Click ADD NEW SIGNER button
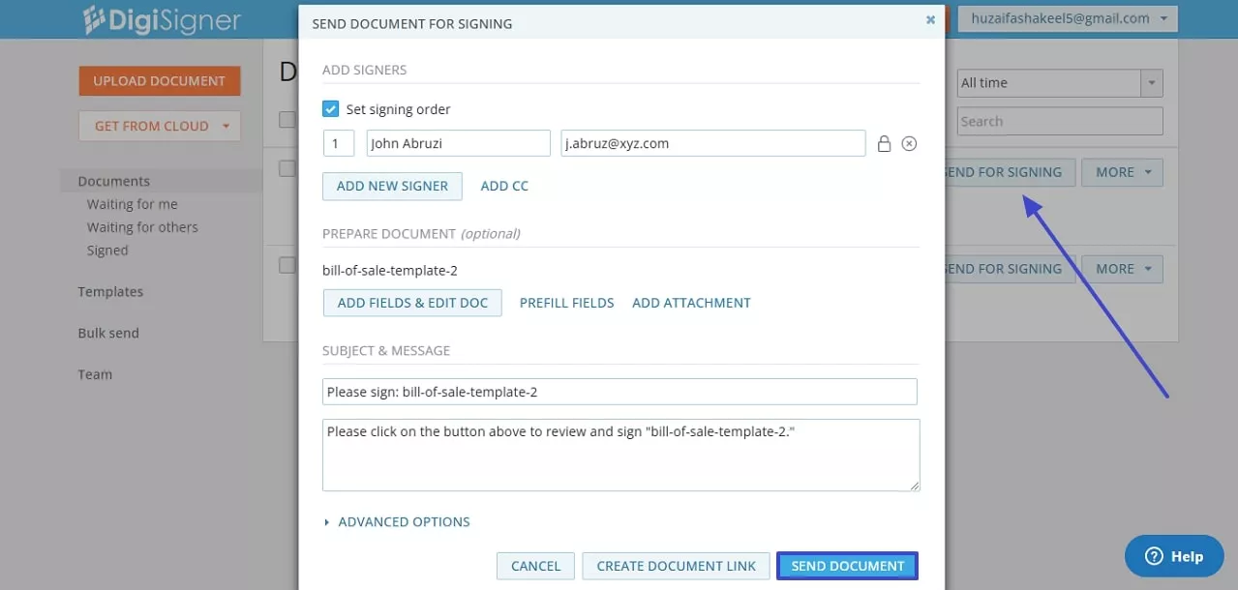Viewport: 1238px width, 590px height. coord(392,186)
